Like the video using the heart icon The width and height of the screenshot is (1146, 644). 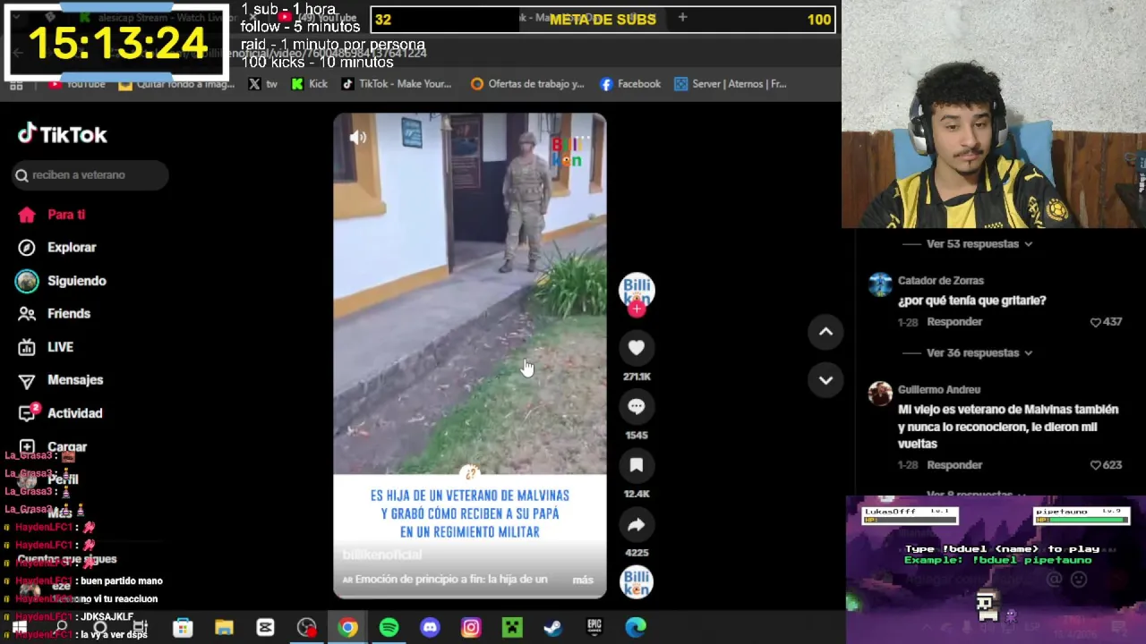[x=636, y=348]
